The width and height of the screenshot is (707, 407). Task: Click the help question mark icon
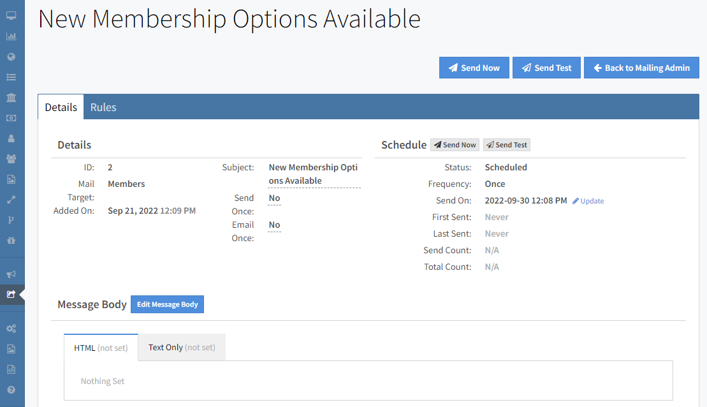(11, 390)
